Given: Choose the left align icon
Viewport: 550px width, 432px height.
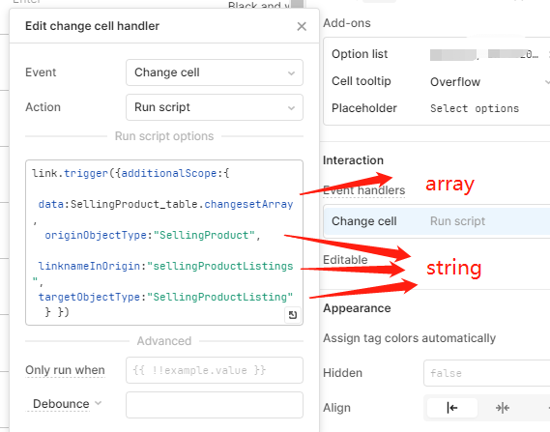Looking at the screenshot, I should click(x=452, y=408).
